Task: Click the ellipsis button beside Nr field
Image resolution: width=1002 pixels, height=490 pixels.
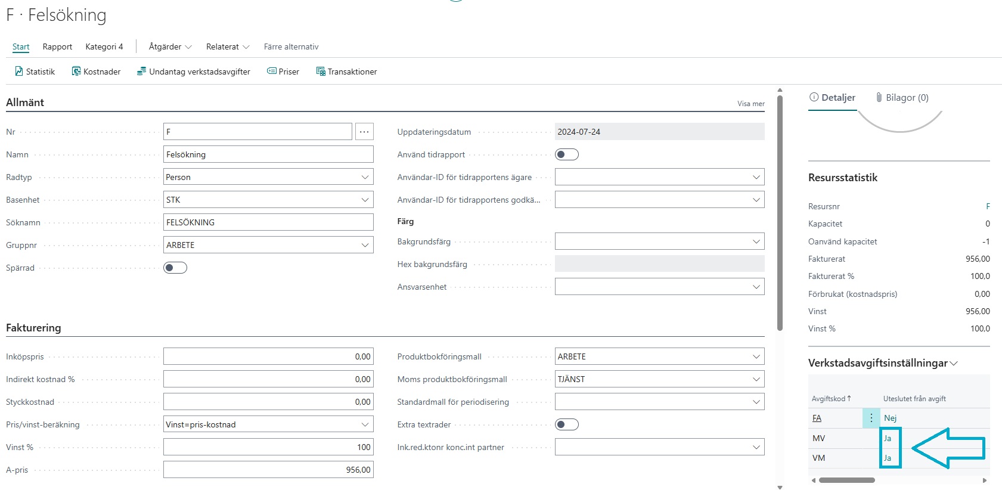Action: [364, 132]
